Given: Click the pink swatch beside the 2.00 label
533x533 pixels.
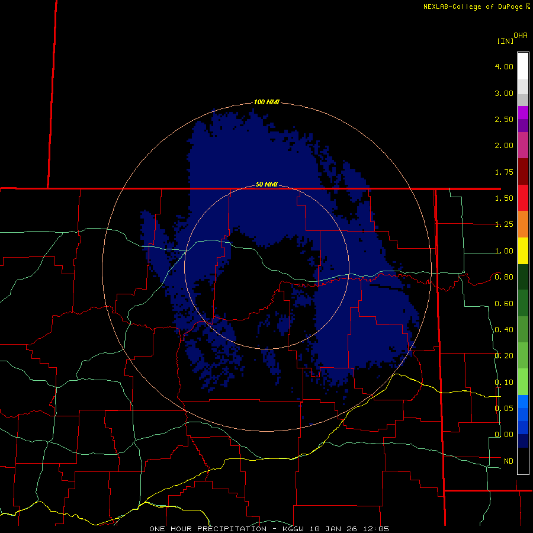Looking at the screenshot, I should pos(523,145).
